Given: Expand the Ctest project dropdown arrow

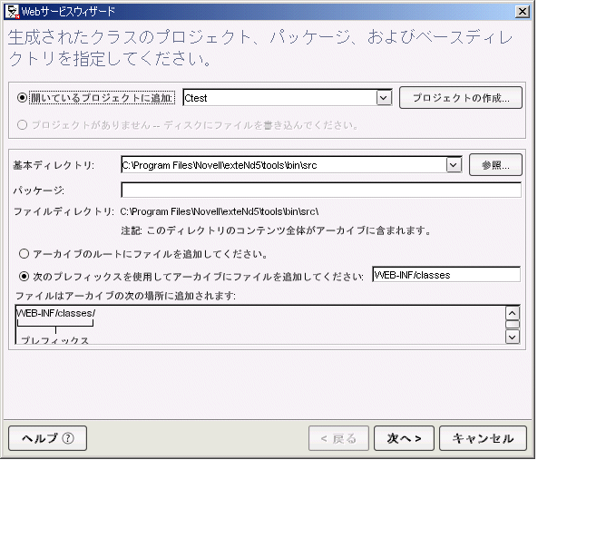Looking at the screenshot, I should [384, 97].
